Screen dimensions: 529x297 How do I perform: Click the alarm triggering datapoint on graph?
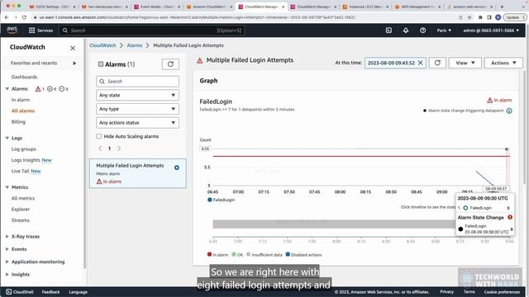(x=507, y=148)
